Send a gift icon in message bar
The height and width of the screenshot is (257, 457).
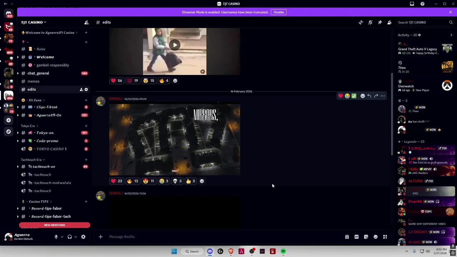click(x=347, y=237)
